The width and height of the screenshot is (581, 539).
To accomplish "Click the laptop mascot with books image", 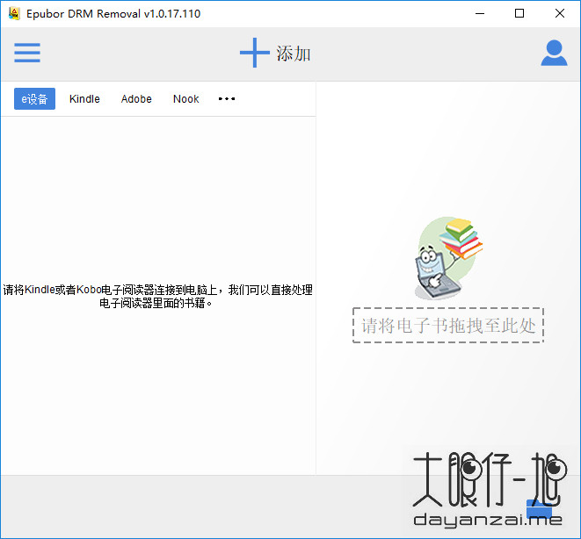I will point(448,258).
